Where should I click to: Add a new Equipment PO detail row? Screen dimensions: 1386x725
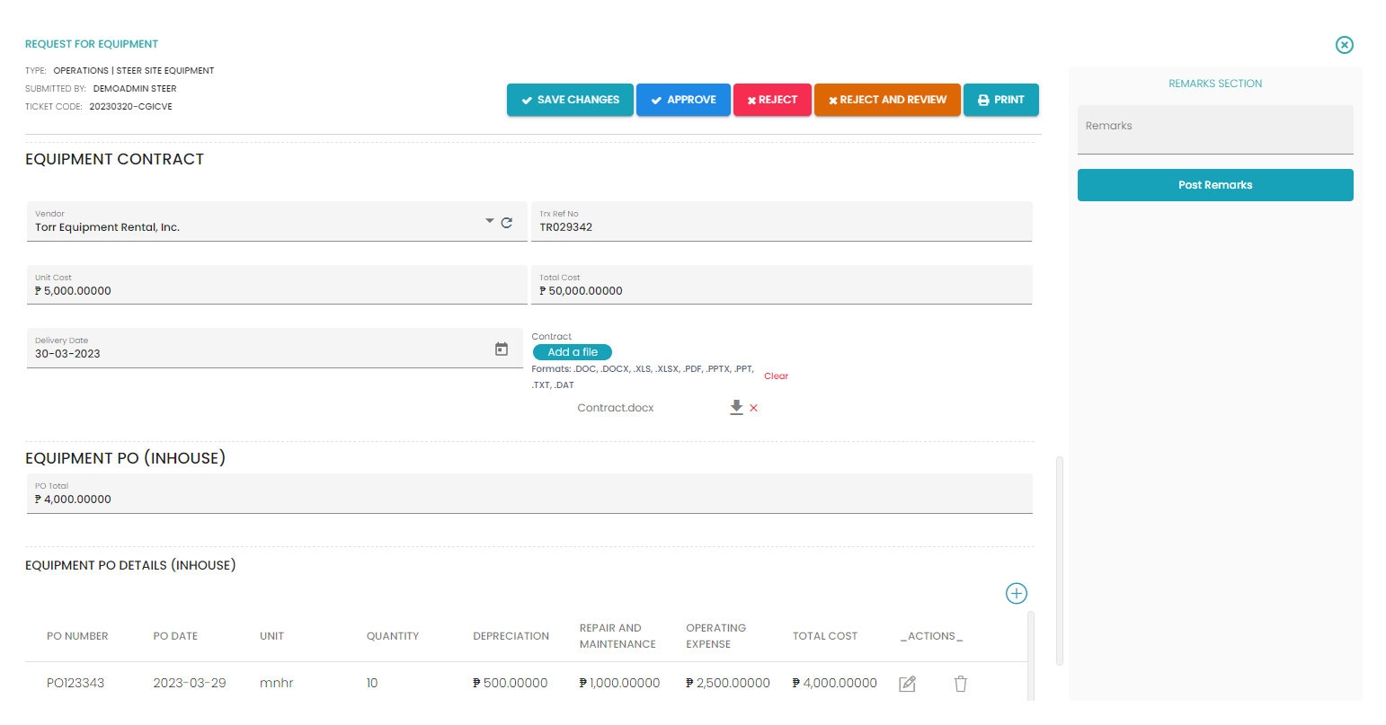point(1016,593)
